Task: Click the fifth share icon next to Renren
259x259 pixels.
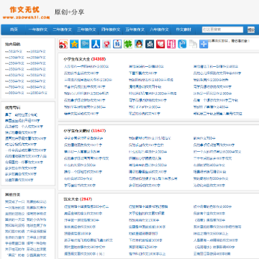Action: click(106, 44)
